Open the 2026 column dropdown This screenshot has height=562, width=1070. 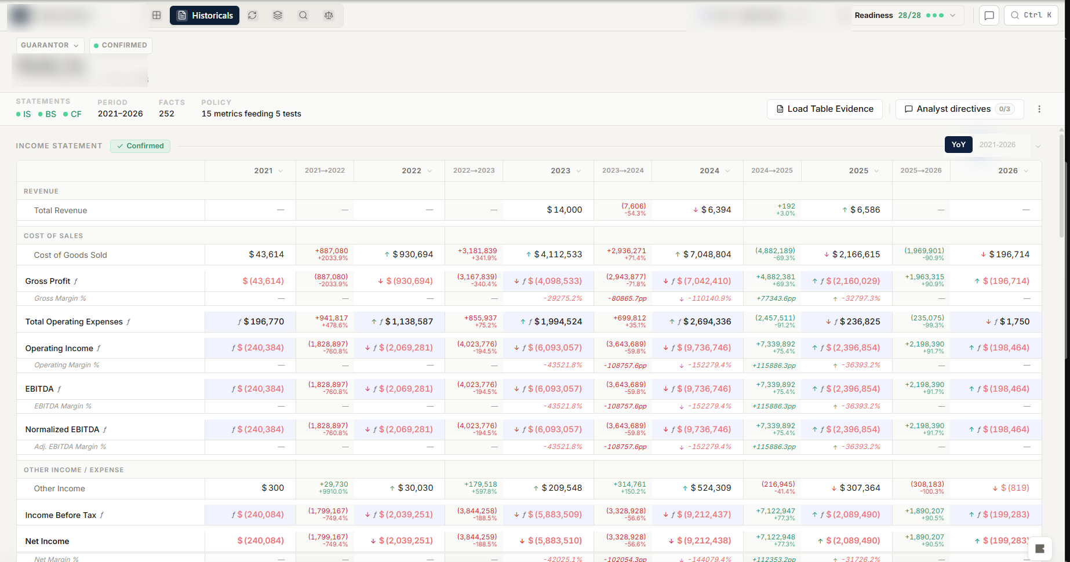1027,171
